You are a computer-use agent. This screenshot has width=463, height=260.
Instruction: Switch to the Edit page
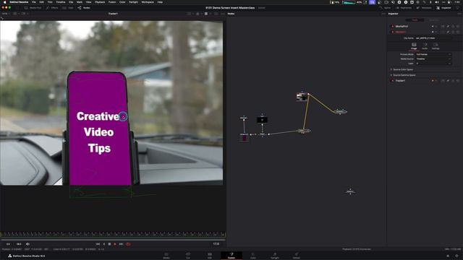(x=210, y=256)
